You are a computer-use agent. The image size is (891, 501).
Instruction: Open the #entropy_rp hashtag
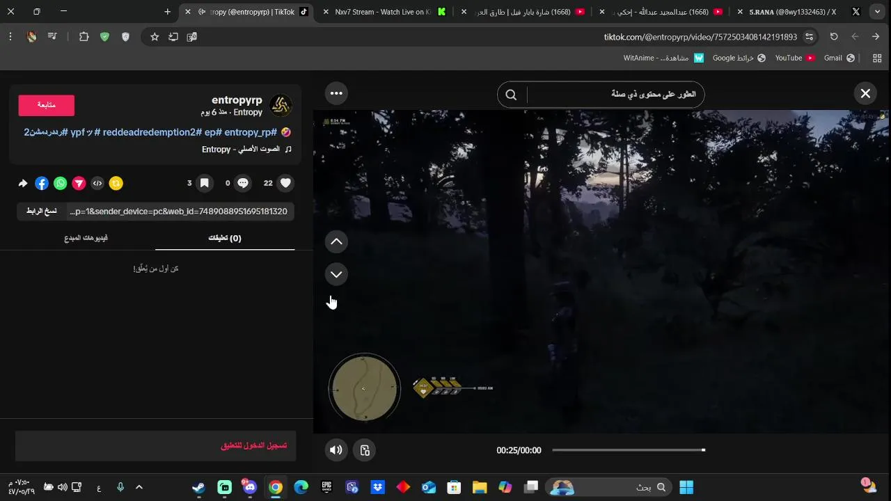coord(251,132)
